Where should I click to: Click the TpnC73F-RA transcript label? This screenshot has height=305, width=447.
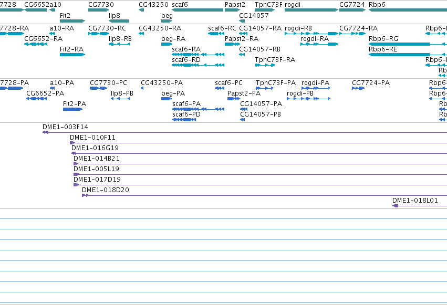(x=275, y=60)
